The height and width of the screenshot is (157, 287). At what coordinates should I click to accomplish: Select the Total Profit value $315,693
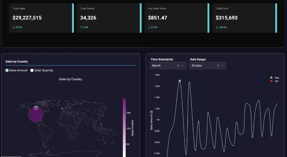227,18
